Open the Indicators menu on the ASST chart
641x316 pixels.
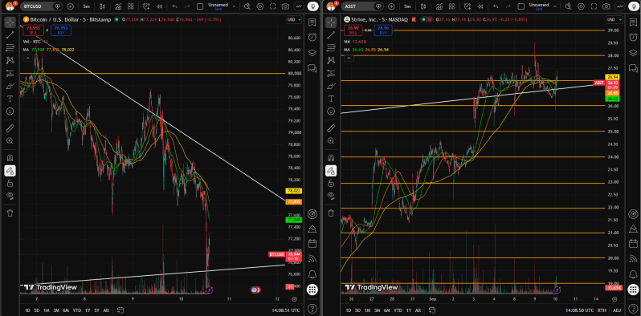[439, 6]
